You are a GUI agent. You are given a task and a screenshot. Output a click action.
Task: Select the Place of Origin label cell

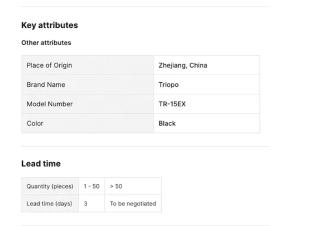pyautogui.click(x=49, y=65)
